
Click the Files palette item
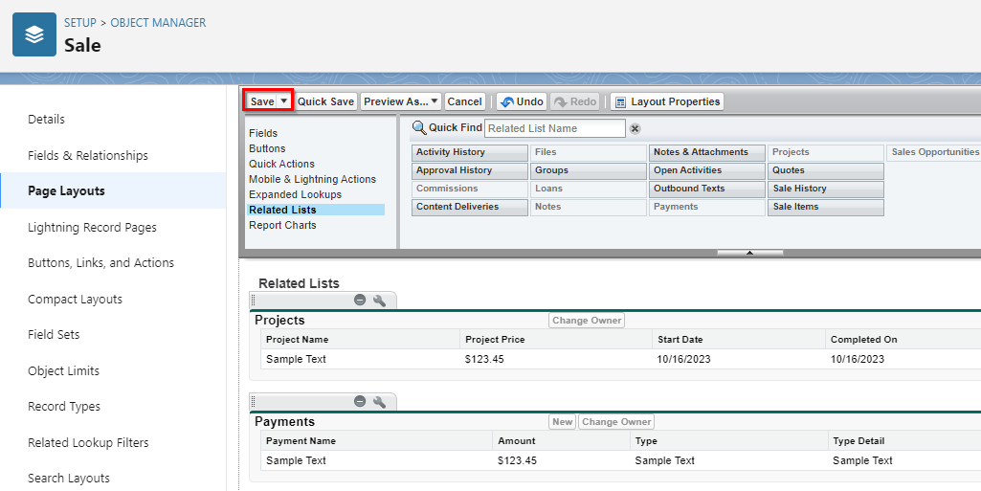click(x=588, y=152)
